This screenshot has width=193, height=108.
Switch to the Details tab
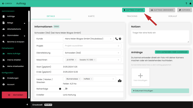[x=51, y=16]
